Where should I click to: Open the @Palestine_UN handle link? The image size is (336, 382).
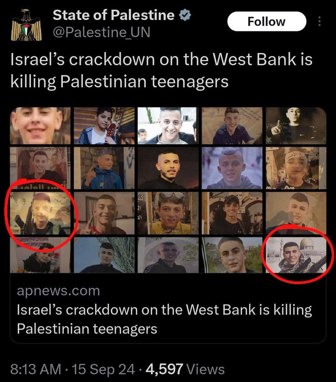coord(102,32)
